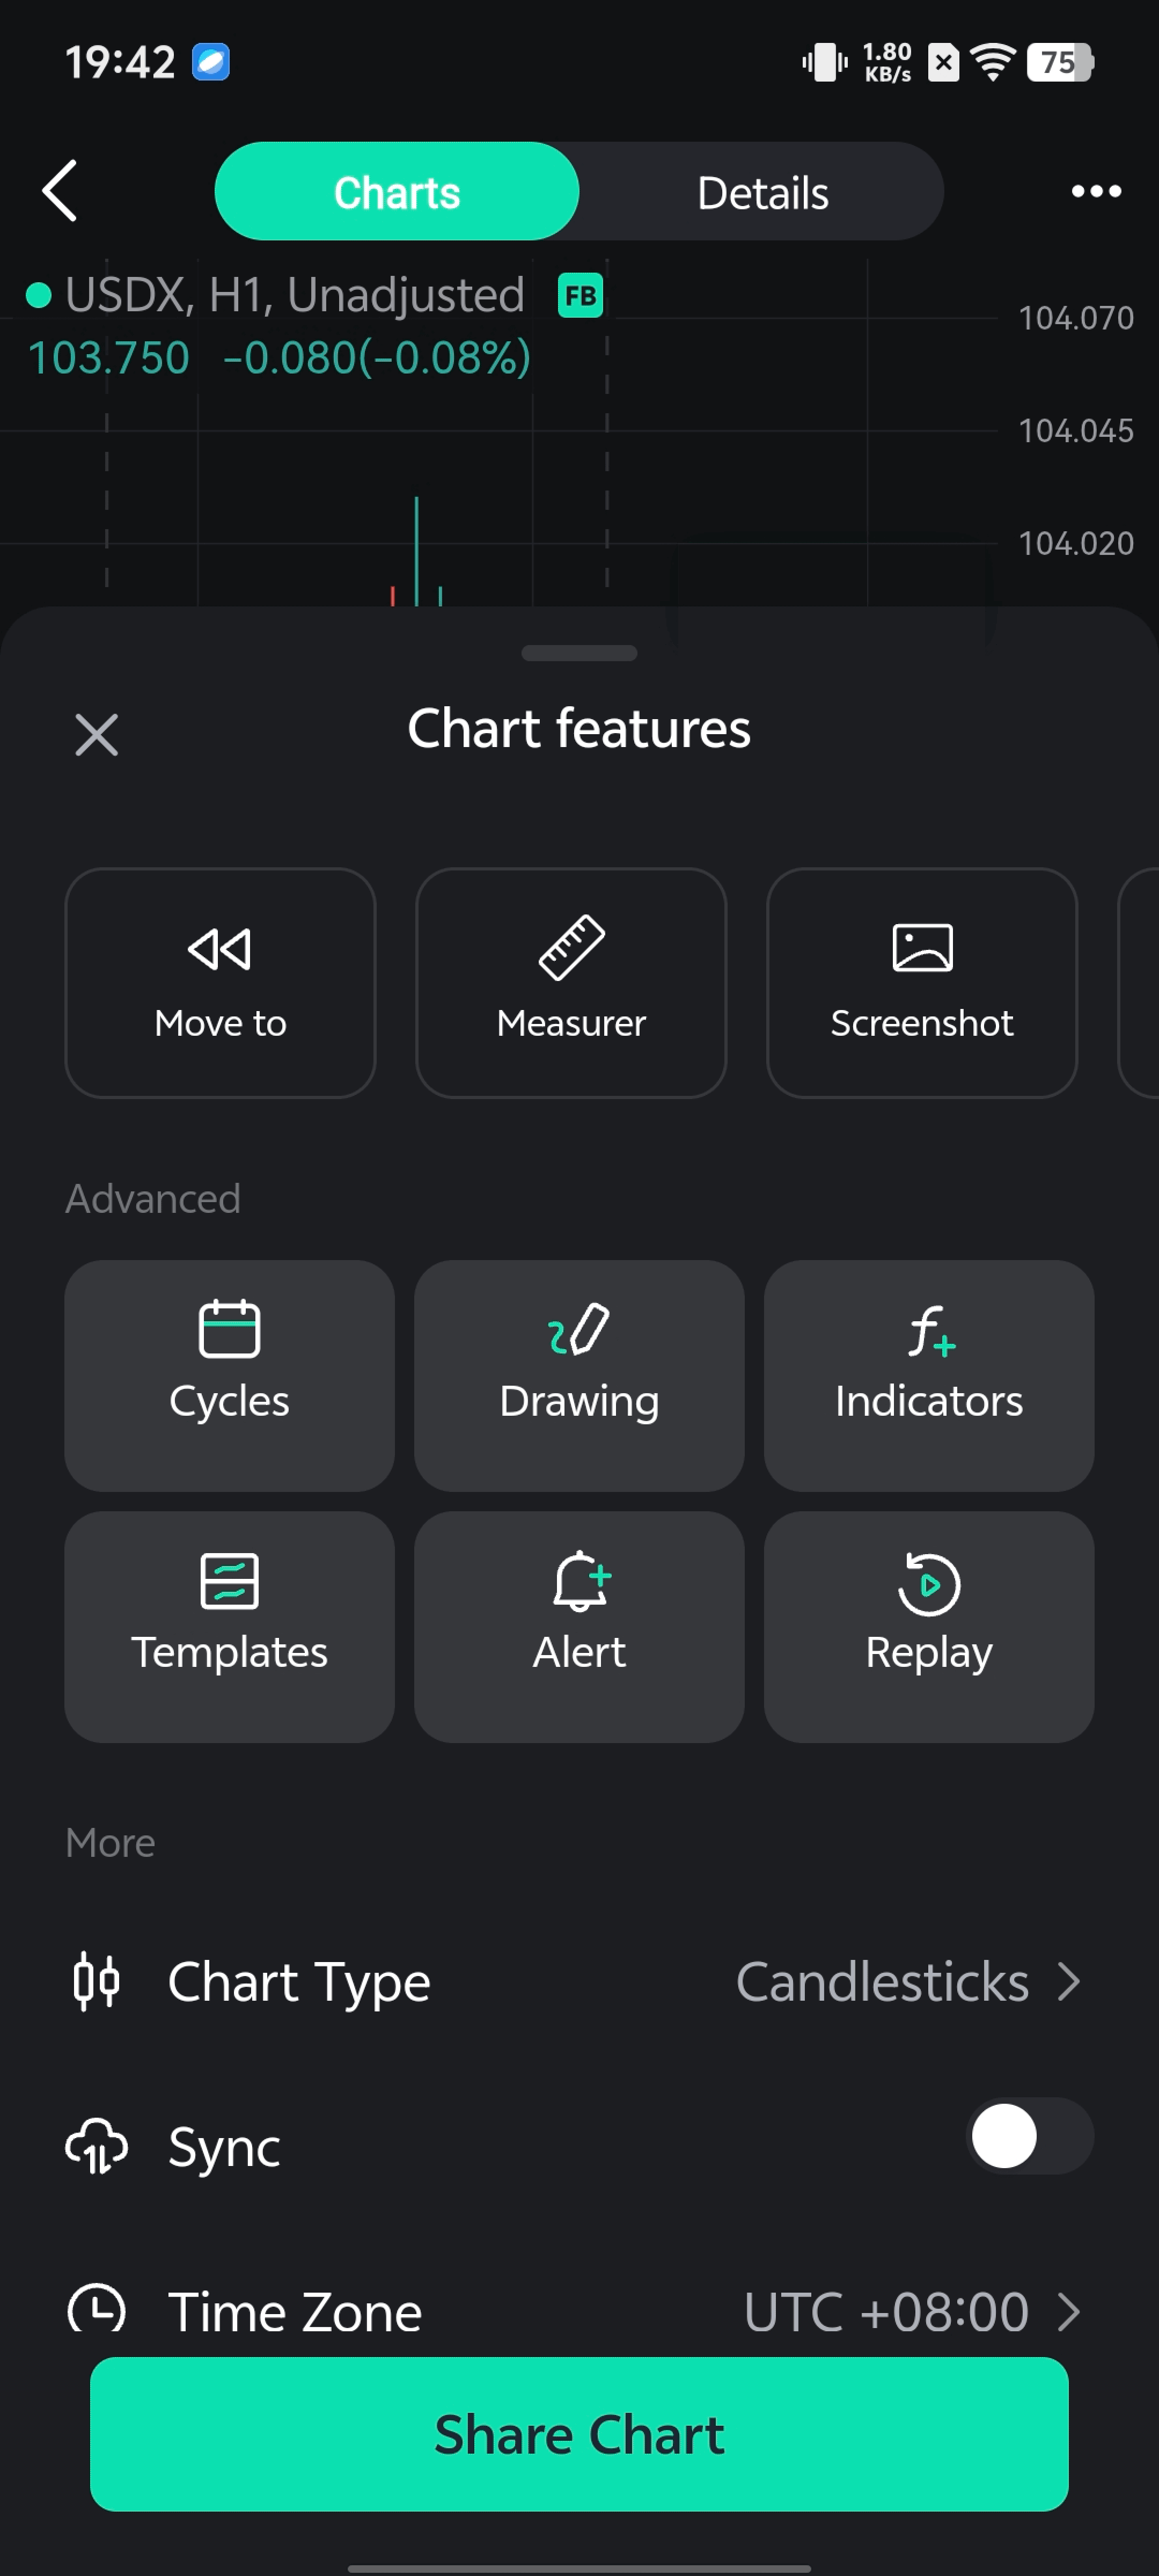Tap the FB badge beside USDX title
This screenshot has height=2576, width=1159.
[580, 296]
